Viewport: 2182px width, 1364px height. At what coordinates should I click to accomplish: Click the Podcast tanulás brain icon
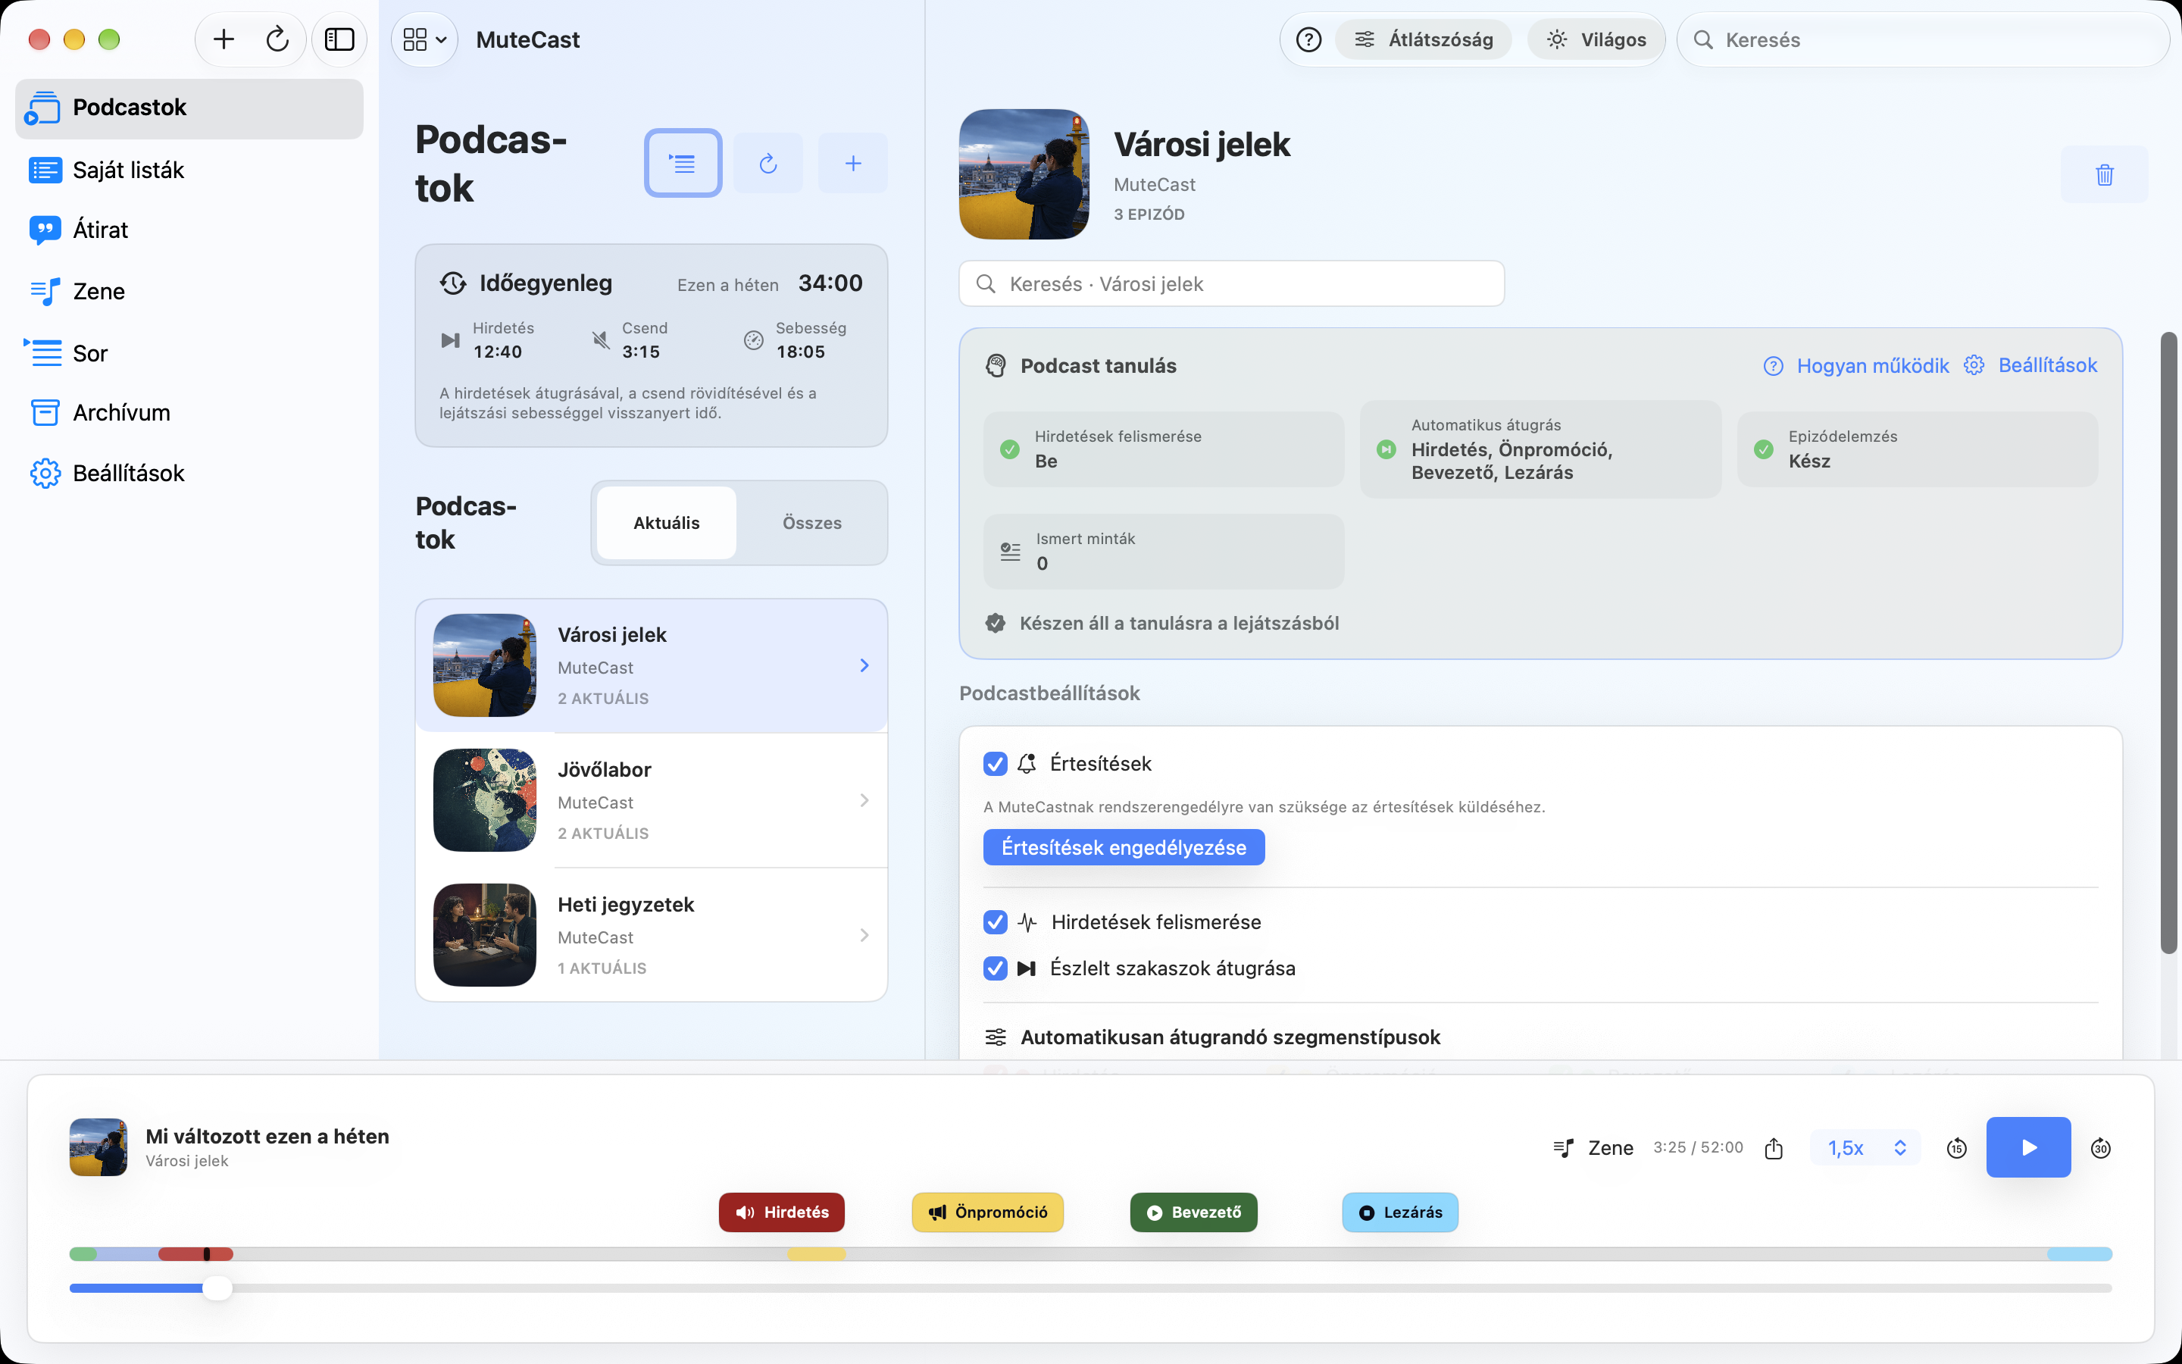coord(996,365)
